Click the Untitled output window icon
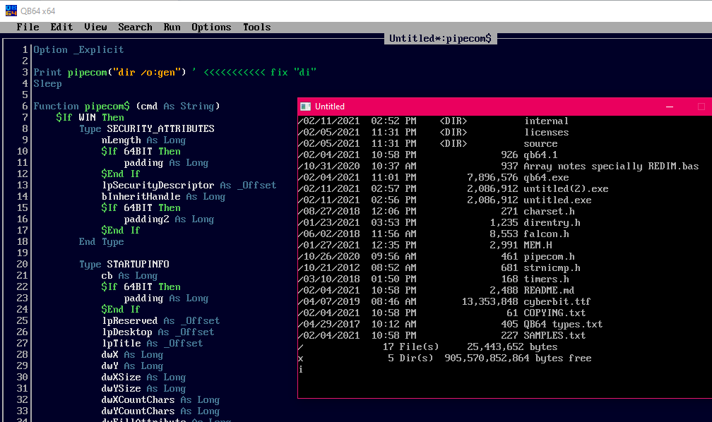Image resolution: width=712 pixels, height=422 pixels. (306, 107)
